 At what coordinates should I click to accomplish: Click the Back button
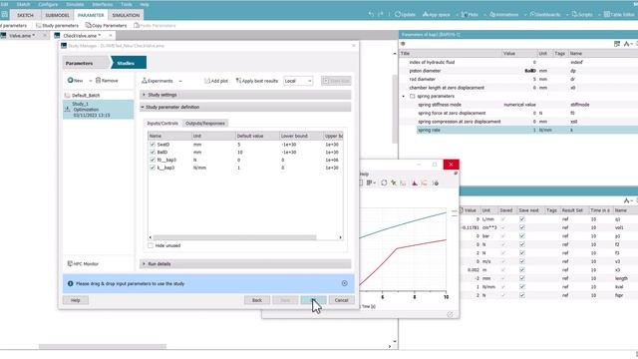tap(257, 300)
